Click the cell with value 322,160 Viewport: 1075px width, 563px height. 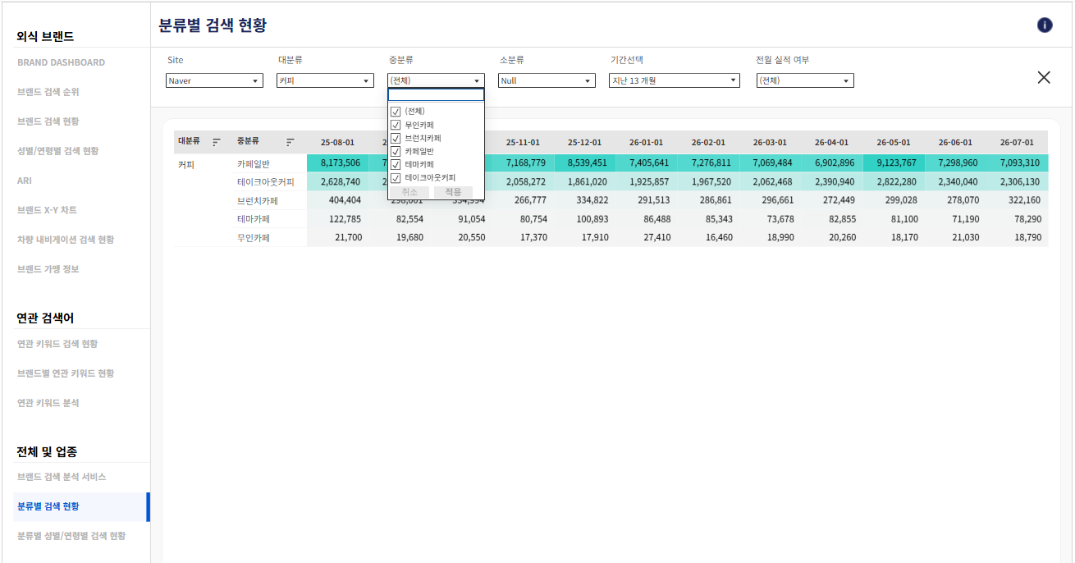tap(1018, 200)
